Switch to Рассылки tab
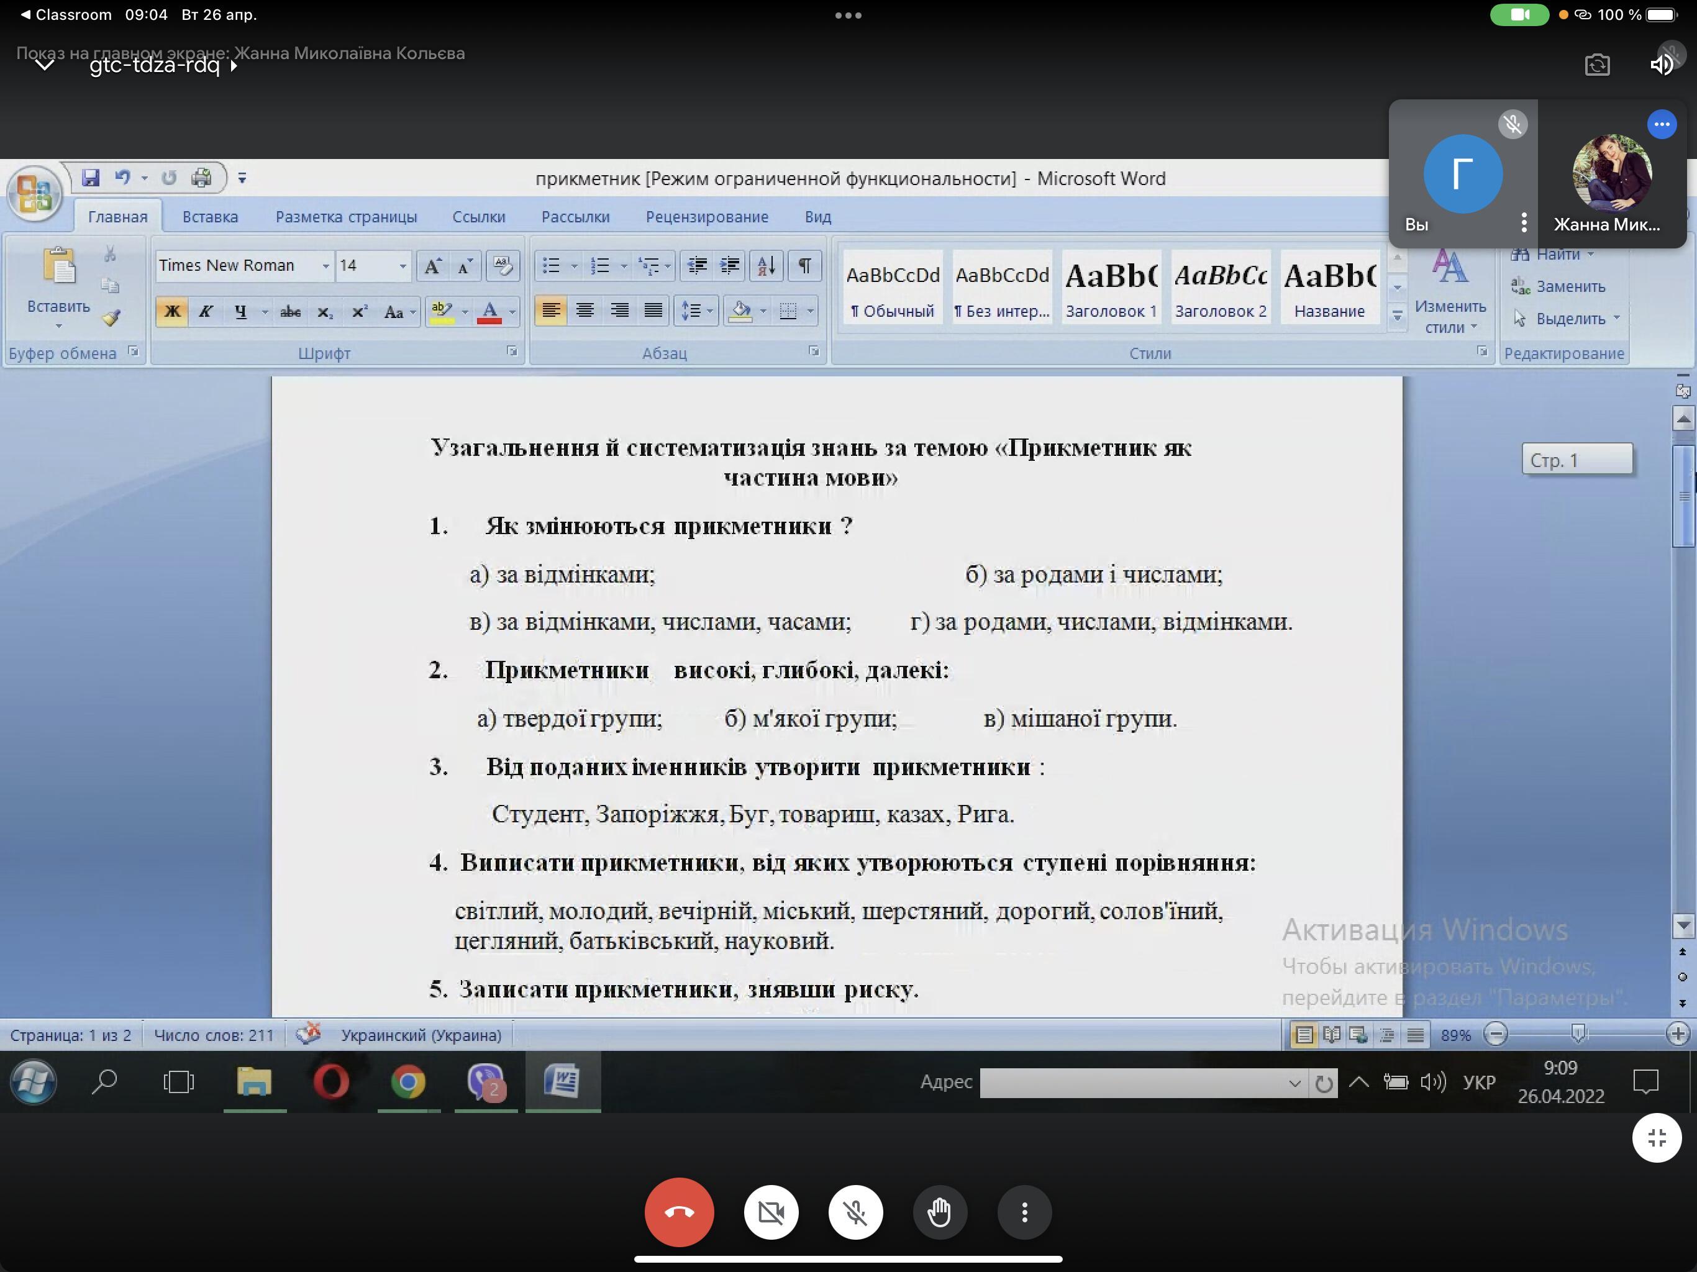Screen dimensions: 1697x1272 coord(575,217)
